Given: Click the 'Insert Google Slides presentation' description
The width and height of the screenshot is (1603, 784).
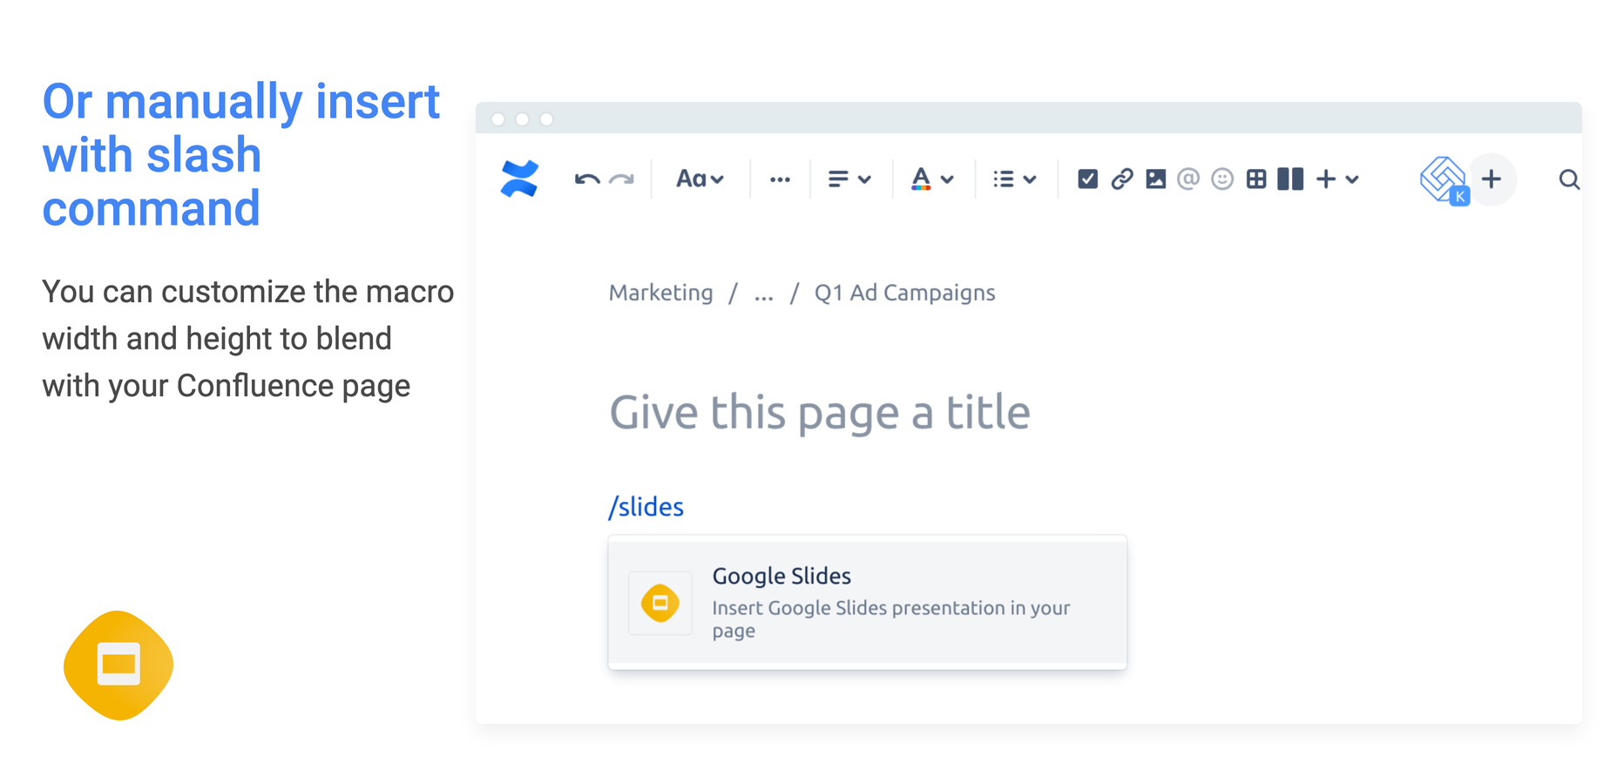Looking at the screenshot, I should click(x=891, y=619).
